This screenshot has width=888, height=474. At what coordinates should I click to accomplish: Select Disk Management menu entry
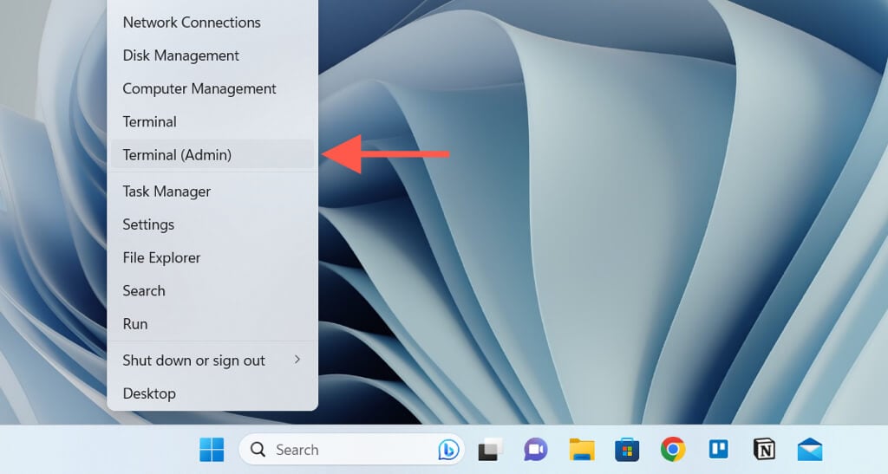click(x=212, y=55)
